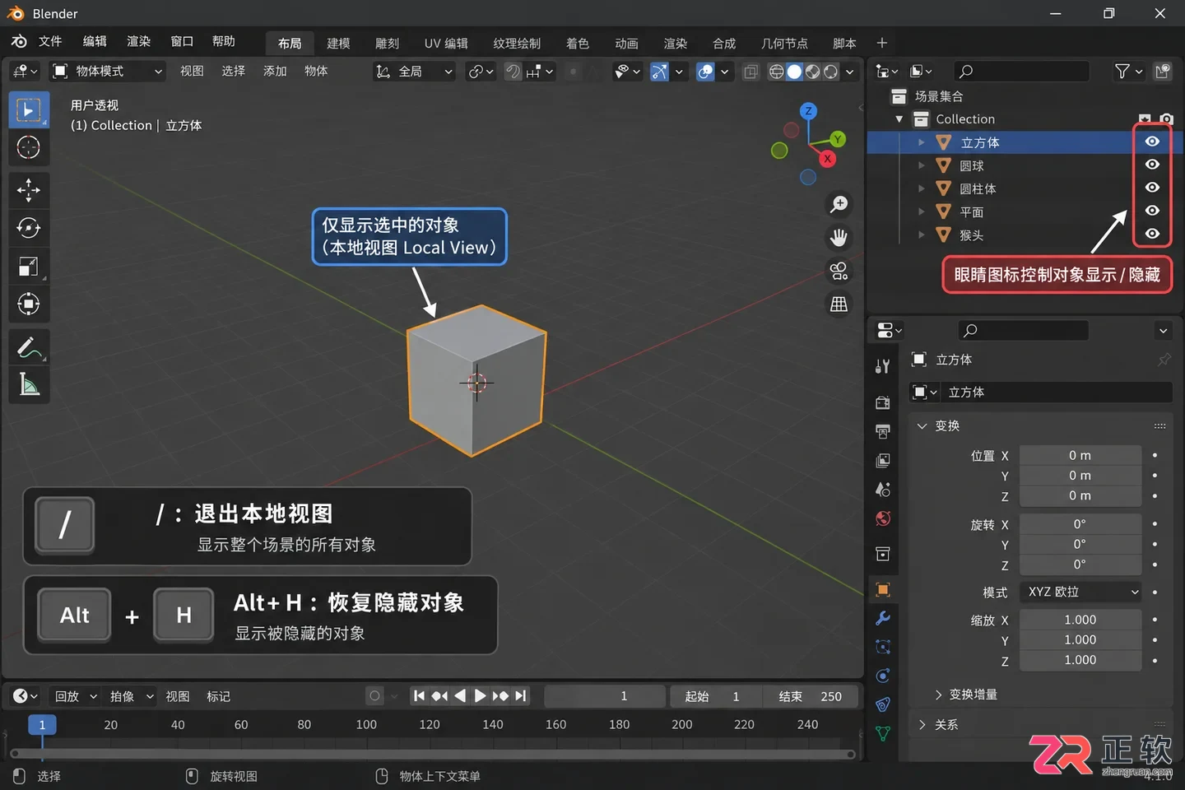
Task: Collapse the Collection tree arrow
Action: coord(899,119)
